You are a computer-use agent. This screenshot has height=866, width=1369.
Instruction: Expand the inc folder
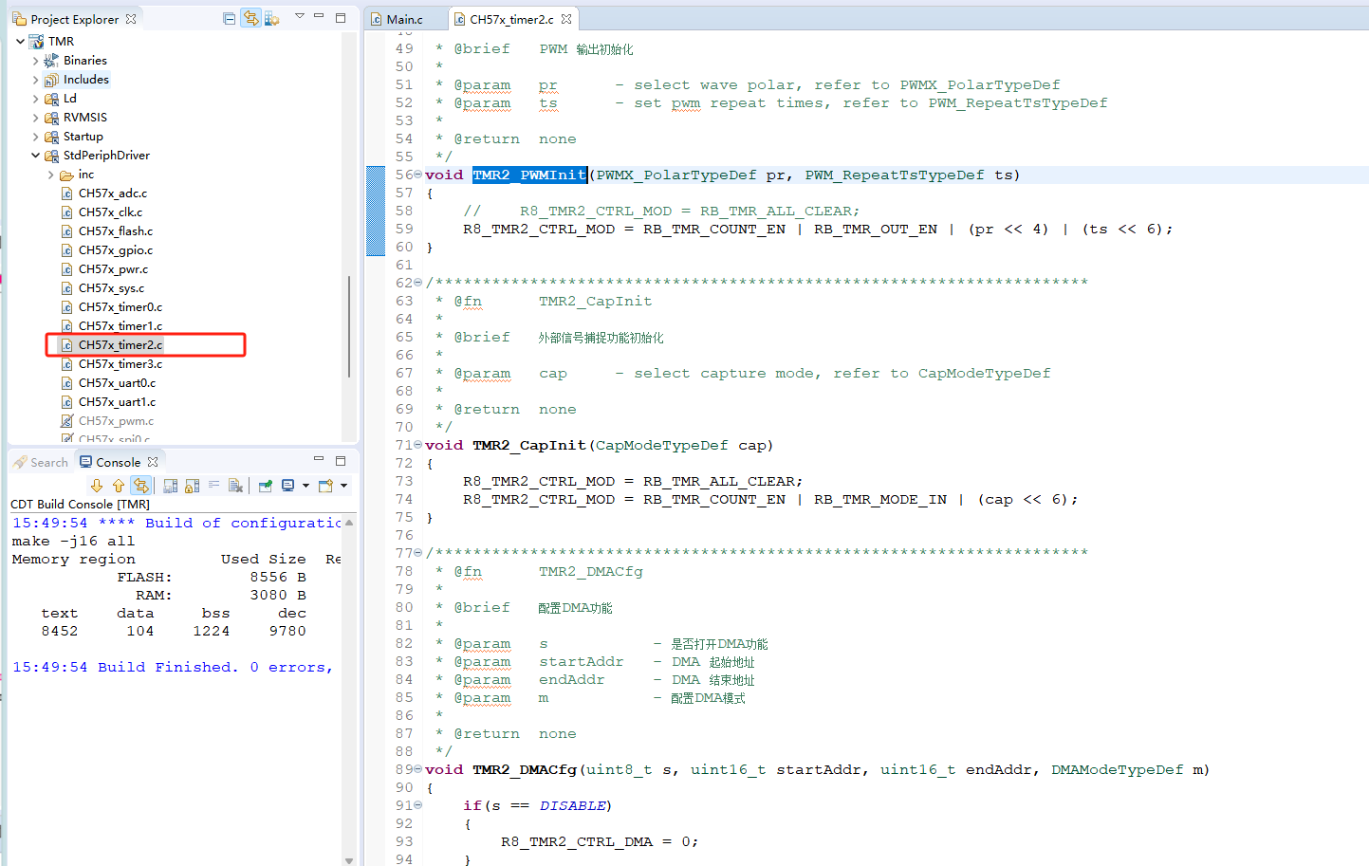(x=51, y=175)
